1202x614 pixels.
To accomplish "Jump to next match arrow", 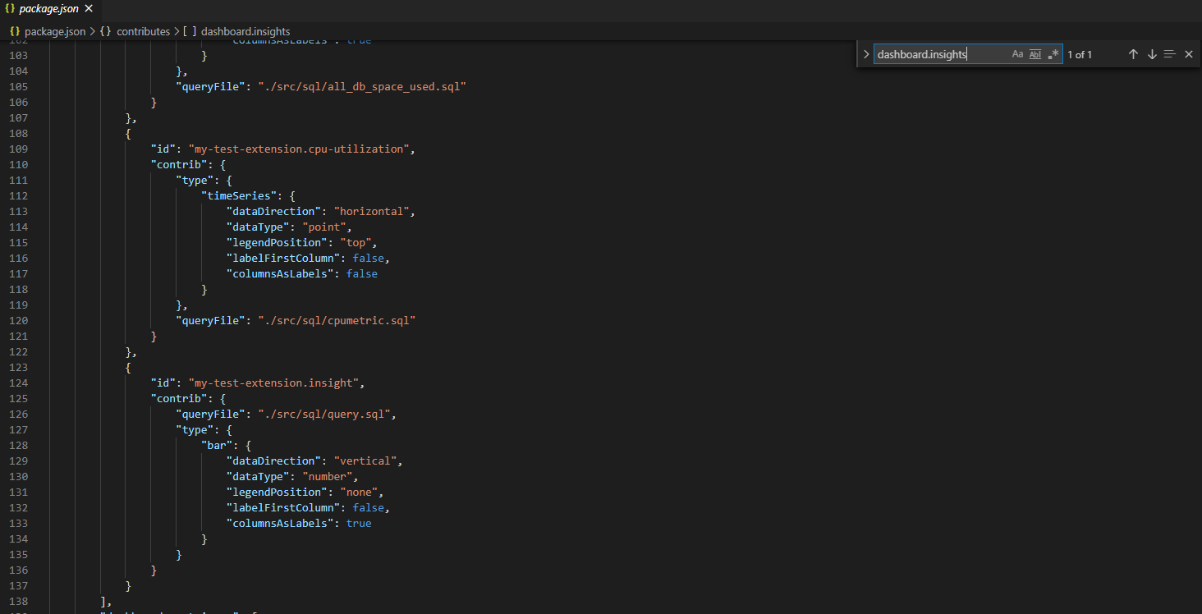I will pos(1151,54).
